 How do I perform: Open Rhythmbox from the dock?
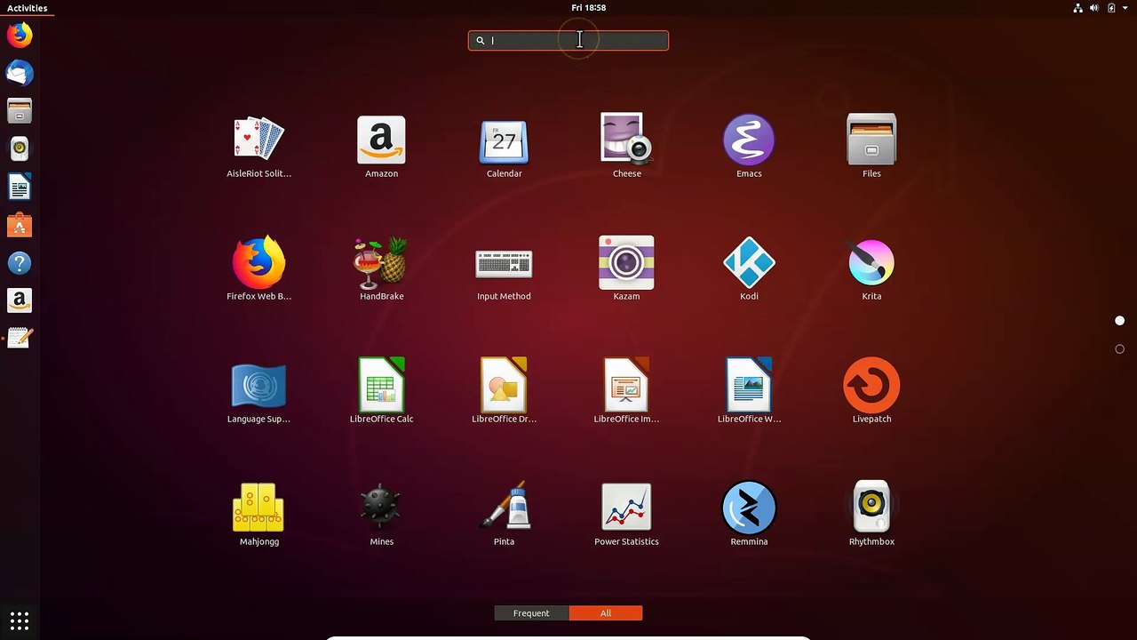(20, 149)
